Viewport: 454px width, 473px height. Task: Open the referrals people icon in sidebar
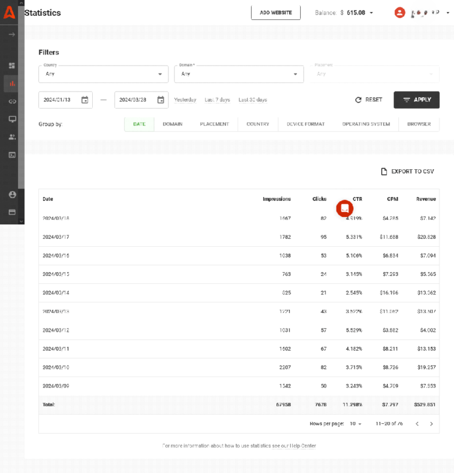coord(12,137)
